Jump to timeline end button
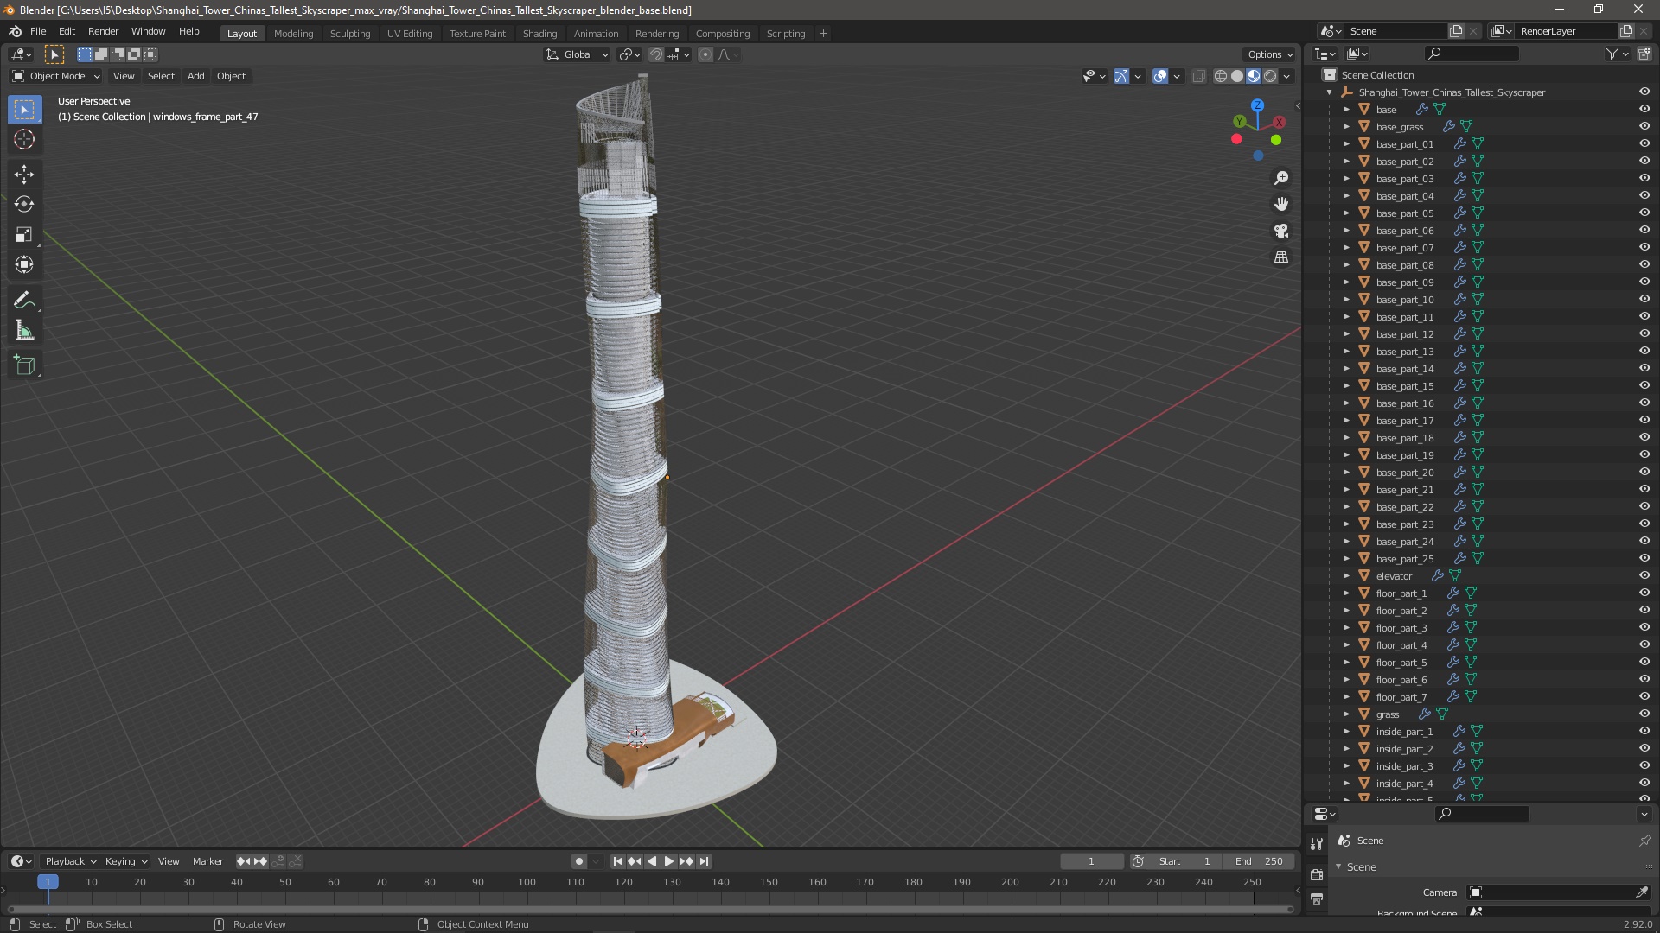The image size is (1660, 933). (x=705, y=861)
